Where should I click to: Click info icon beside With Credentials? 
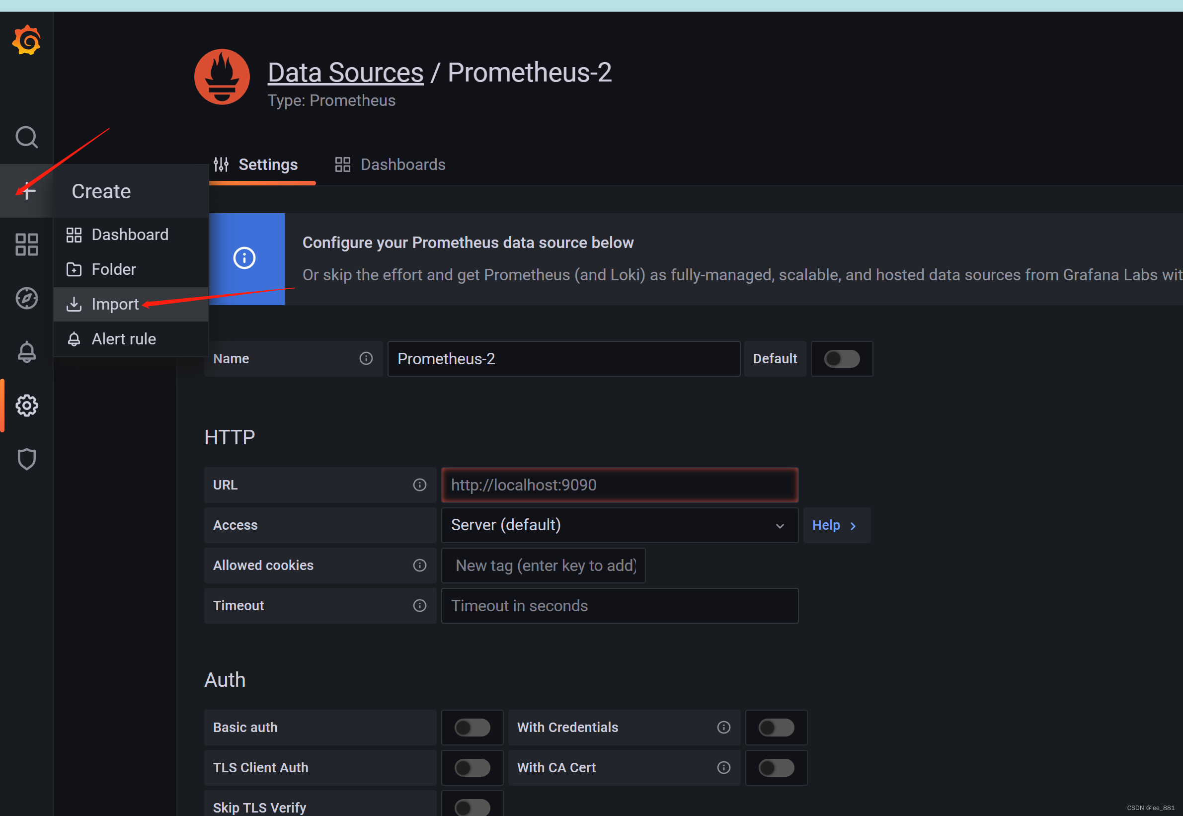(x=723, y=727)
